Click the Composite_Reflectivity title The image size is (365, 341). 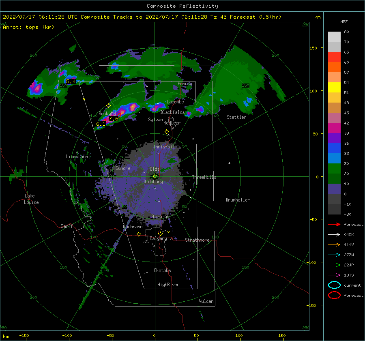pos(182,6)
